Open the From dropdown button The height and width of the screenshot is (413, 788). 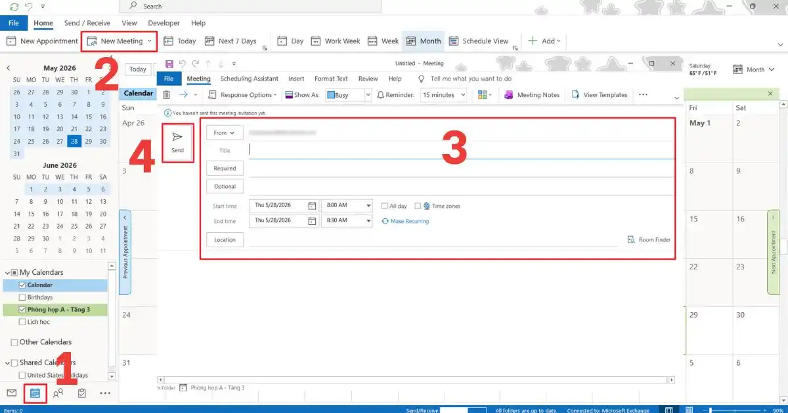click(x=225, y=132)
